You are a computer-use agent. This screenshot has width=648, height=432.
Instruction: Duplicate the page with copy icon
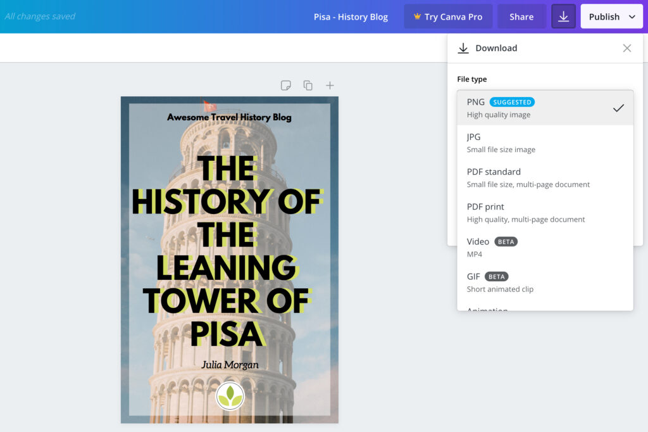tap(308, 86)
